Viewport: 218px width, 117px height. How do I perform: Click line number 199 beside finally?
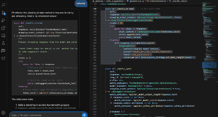[95, 40]
